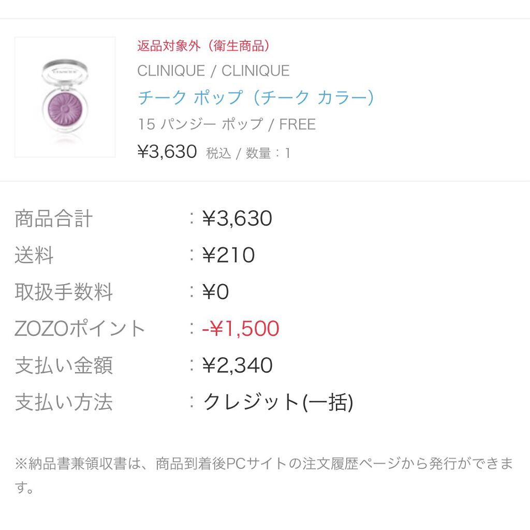The height and width of the screenshot is (530, 530).
Task: Open the Clinique cheek pop product thumbnail
Action: (x=65, y=97)
